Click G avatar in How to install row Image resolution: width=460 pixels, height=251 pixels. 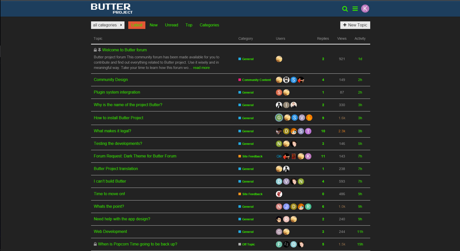coord(279,117)
